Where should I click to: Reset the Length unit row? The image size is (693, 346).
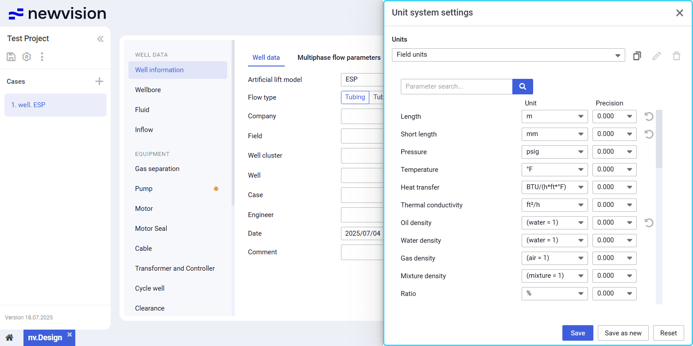649,117
